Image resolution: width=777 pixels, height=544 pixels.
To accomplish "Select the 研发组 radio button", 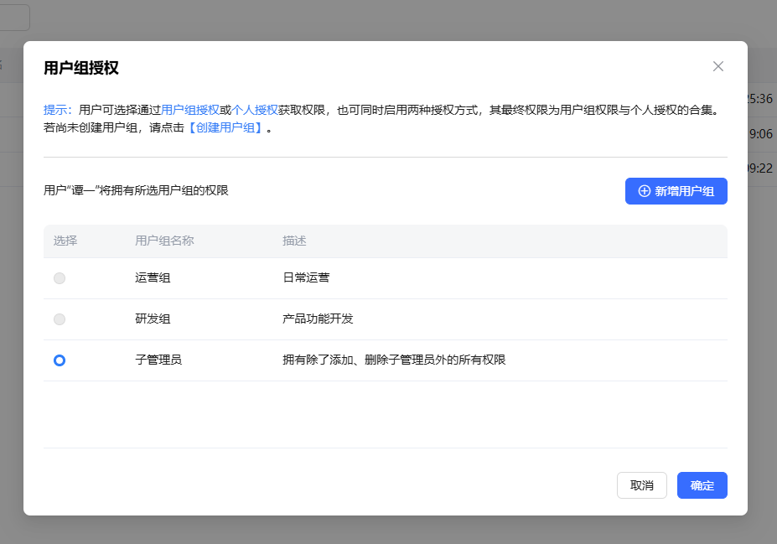I will [60, 319].
